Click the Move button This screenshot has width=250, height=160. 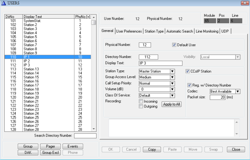coord(193,149)
